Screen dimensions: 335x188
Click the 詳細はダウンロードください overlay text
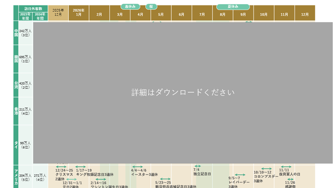click(x=183, y=92)
